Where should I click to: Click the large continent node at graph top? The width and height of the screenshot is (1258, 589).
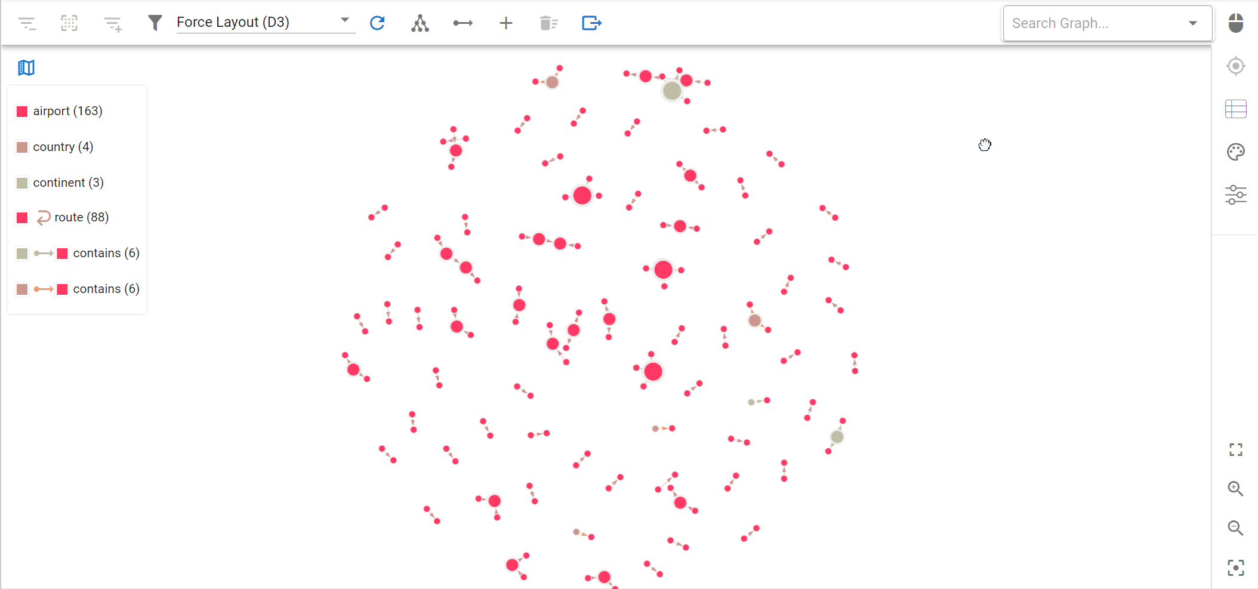[x=672, y=91]
